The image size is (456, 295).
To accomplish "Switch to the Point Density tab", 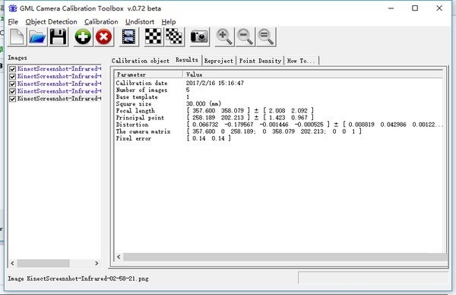I will pos(260,61).
